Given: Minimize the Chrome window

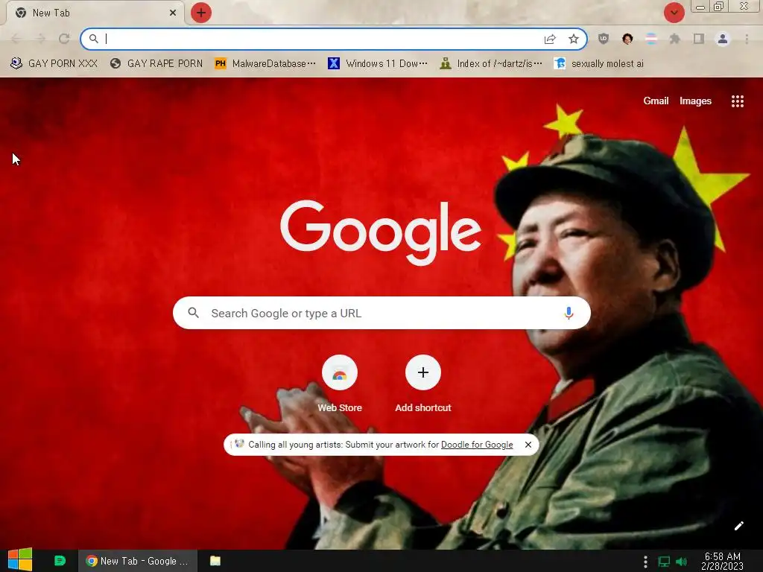Looking at the screenshot, I should 700,7.
